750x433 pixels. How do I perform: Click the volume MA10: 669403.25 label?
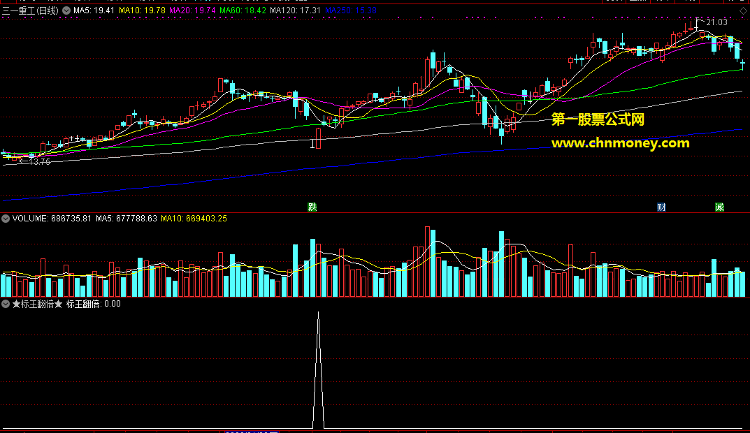(194, 219)
